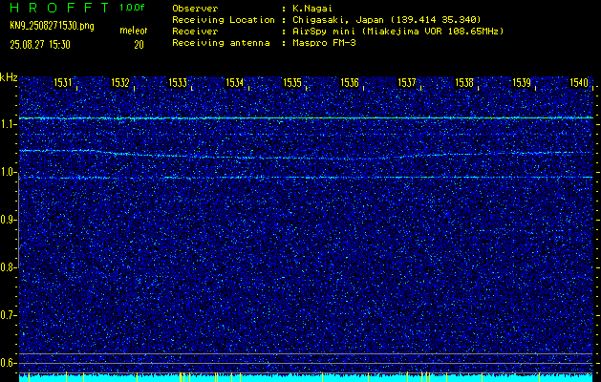This screenshot has width=601, height=382.
Task: Click the gray vertical range bar on the frequency axis
Action: click(18, 222)
